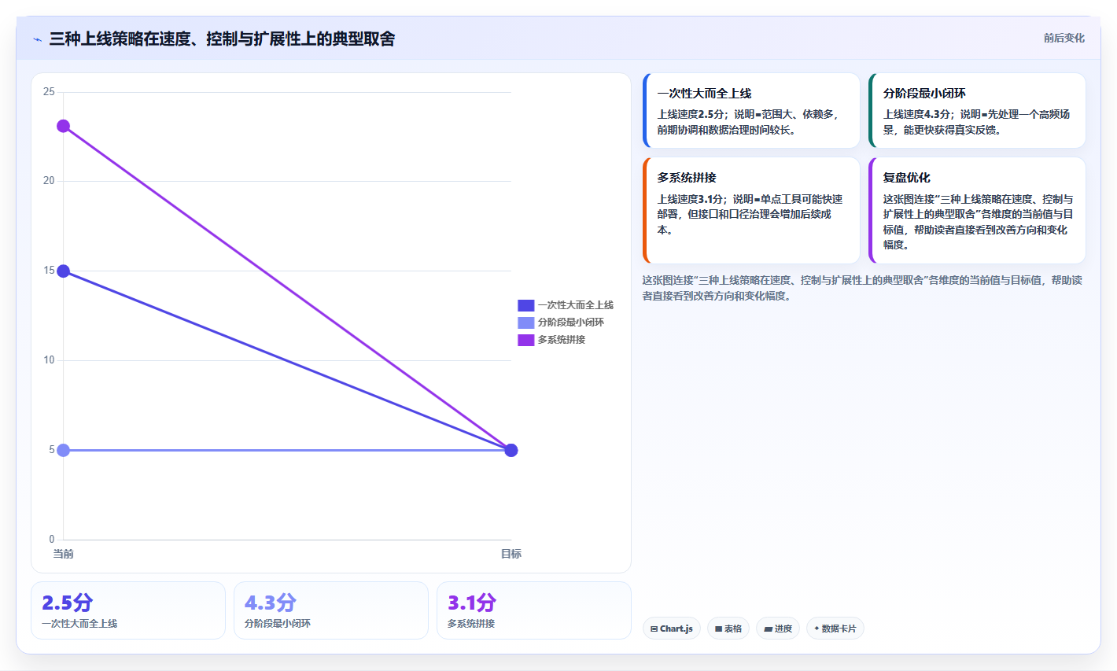
Task: Click the lightning icon beside the title
Action: 37,39
